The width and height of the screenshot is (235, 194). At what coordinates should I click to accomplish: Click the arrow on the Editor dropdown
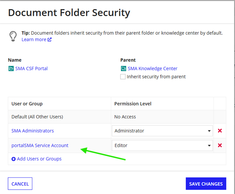click(x=209, y=145)
